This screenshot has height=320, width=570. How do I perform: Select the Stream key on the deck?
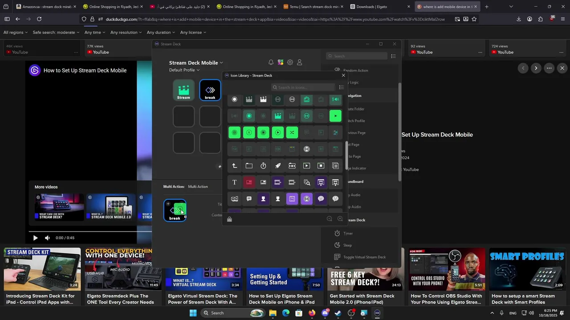point(183,90)
